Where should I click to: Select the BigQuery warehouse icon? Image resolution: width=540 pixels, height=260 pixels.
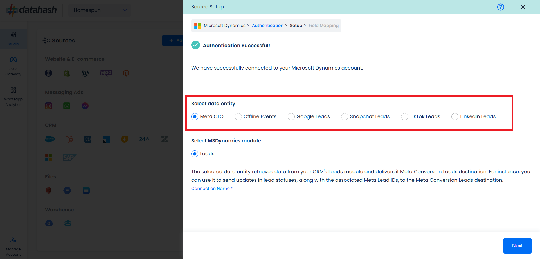pyautogui.click(x=49, y=223)
